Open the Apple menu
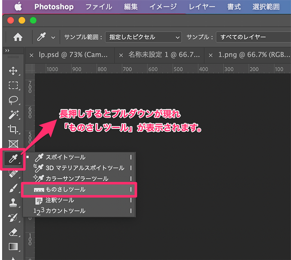The width and height of the screenshot is (291, 260). click(18, 7)
